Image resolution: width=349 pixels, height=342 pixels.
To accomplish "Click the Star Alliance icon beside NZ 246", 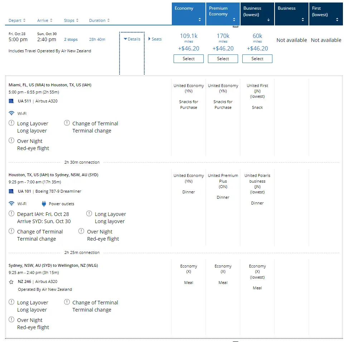I will click(x=11, y=282).
